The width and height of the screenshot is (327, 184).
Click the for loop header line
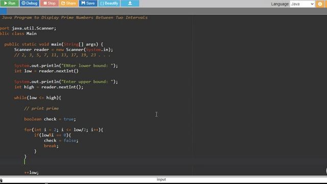pyautogui.click(x=63, y=130)
